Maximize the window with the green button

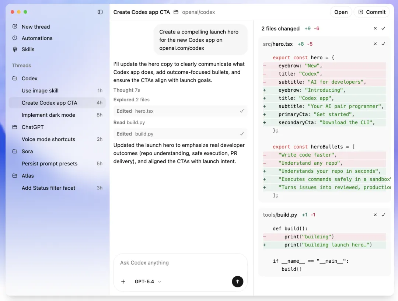pyautogui.click(x=25, y=12)
